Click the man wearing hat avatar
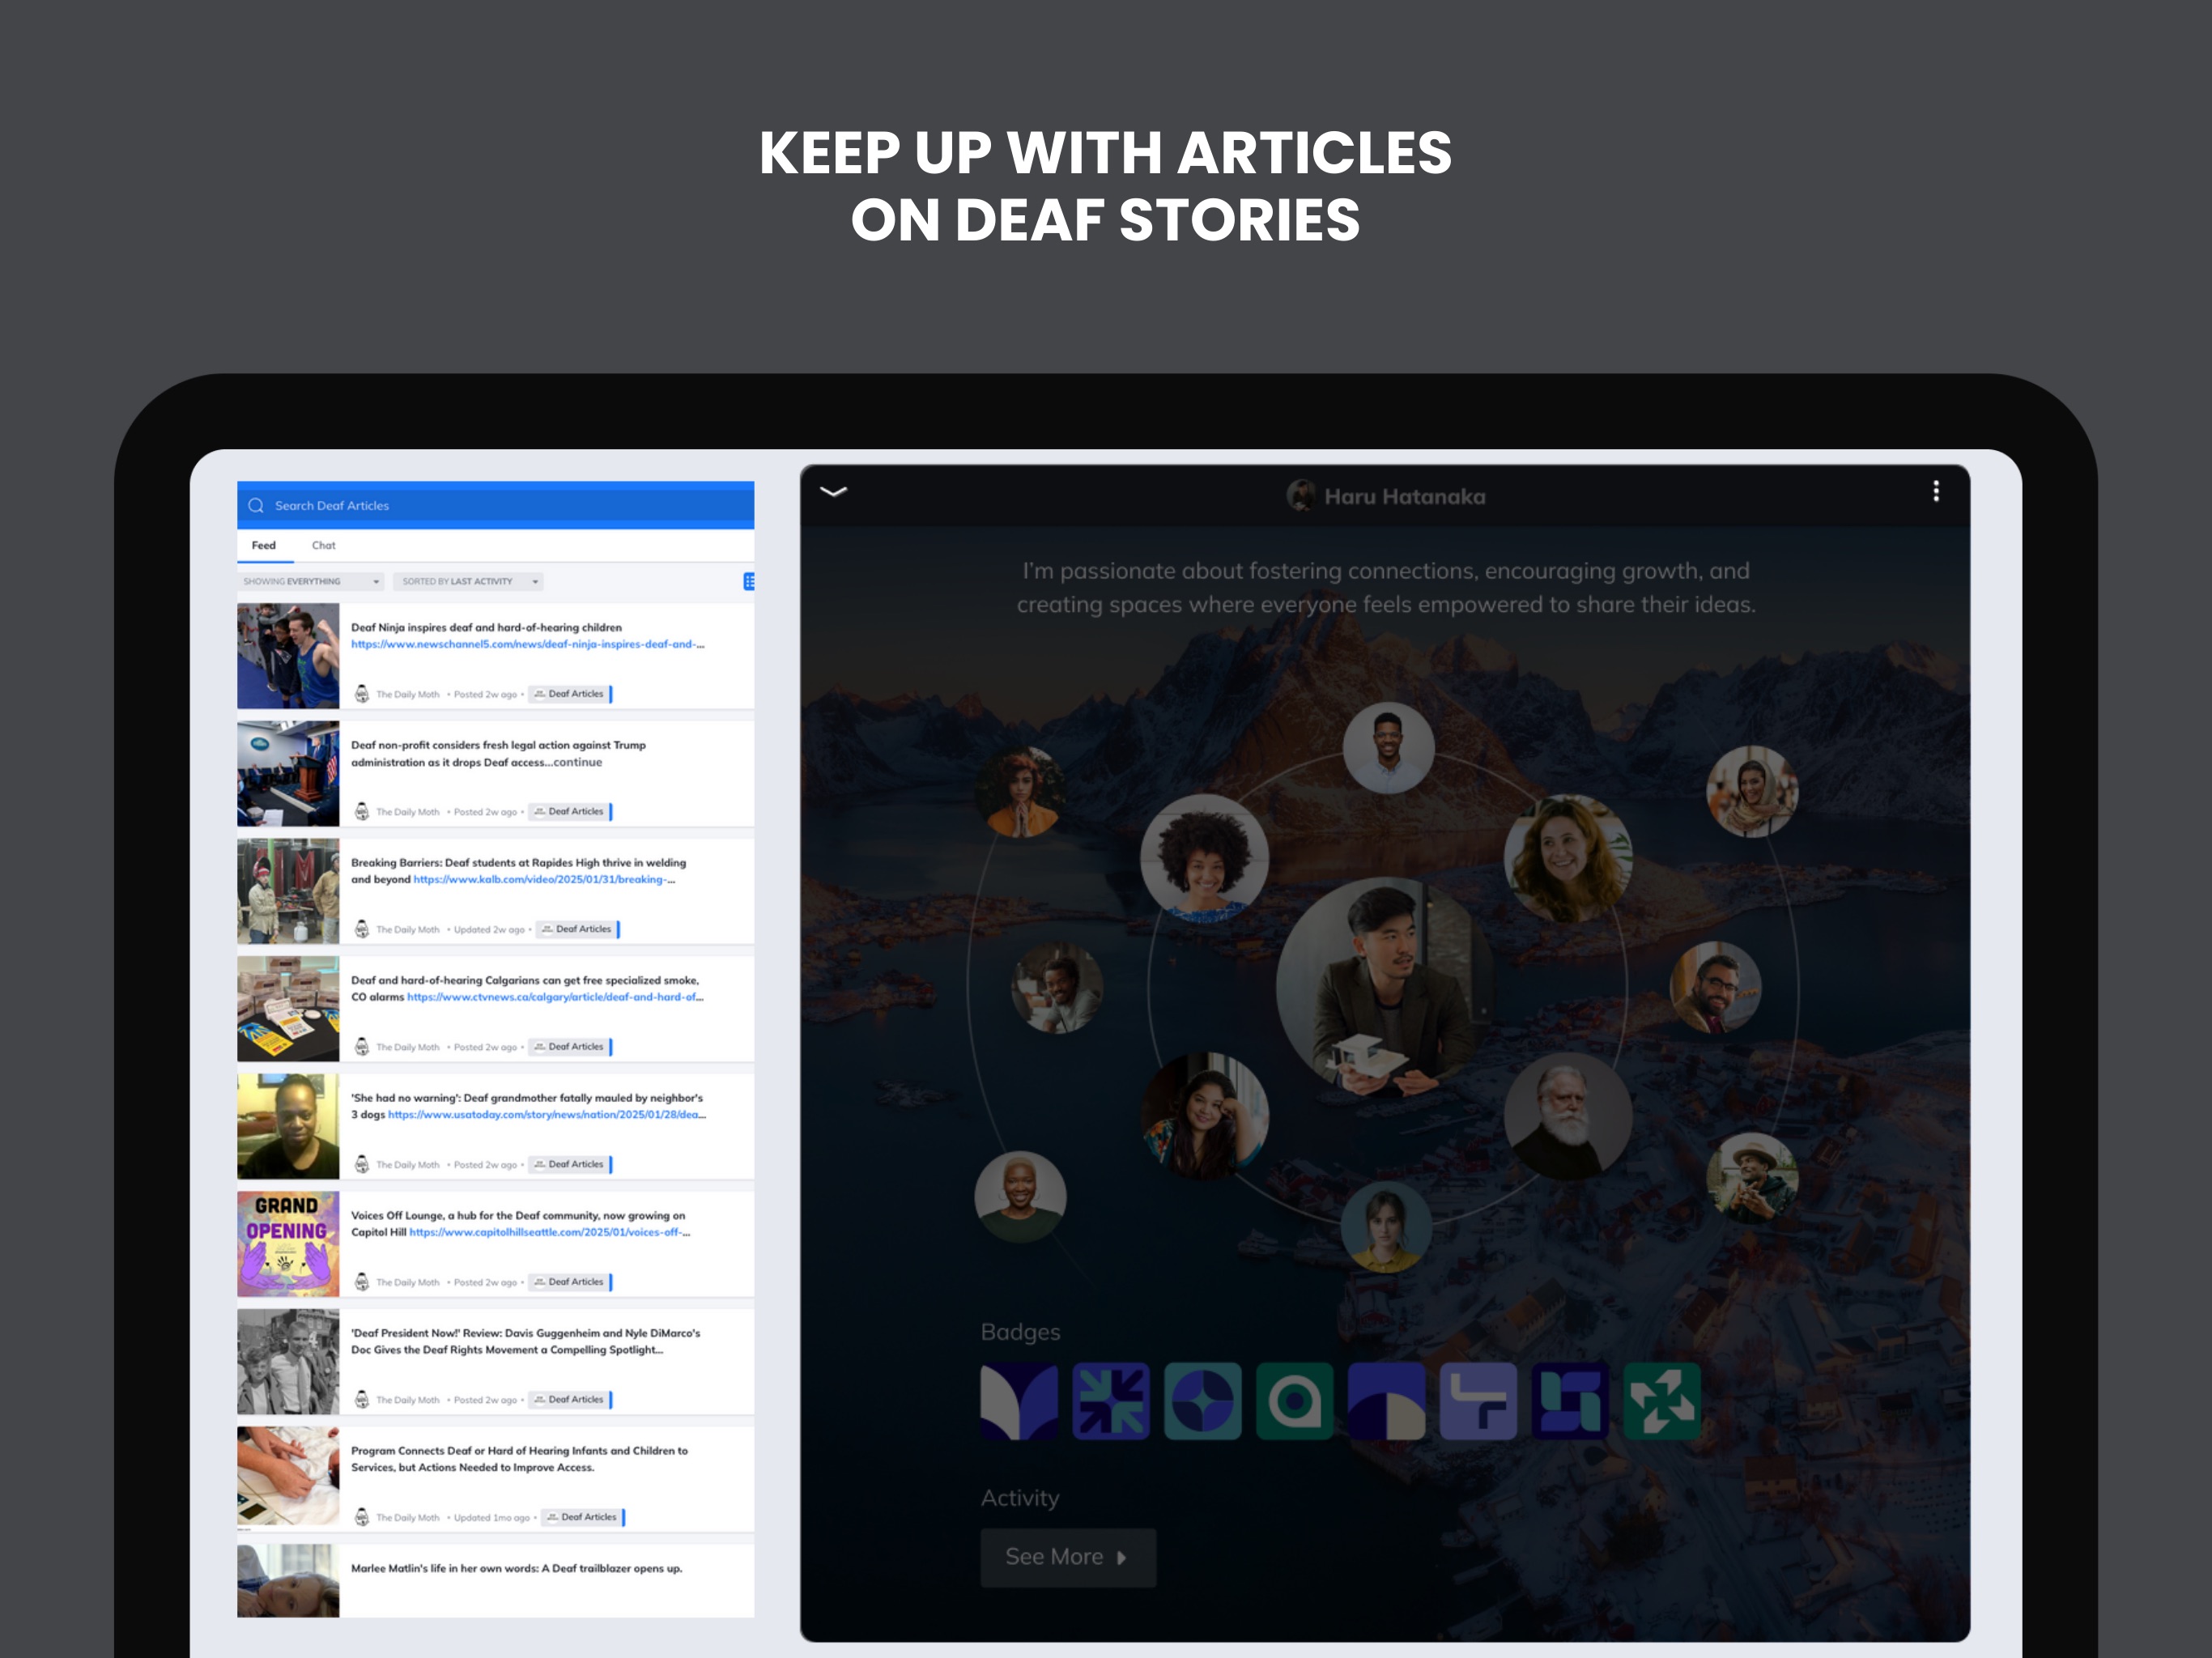2212x1658 pixels. tap(1752, 1179)
